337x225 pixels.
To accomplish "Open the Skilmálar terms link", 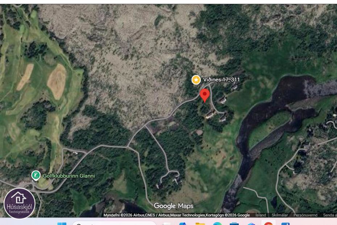I will (279, 215).
